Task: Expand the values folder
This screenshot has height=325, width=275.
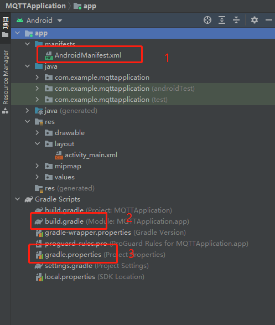Action: pos(37,177)
